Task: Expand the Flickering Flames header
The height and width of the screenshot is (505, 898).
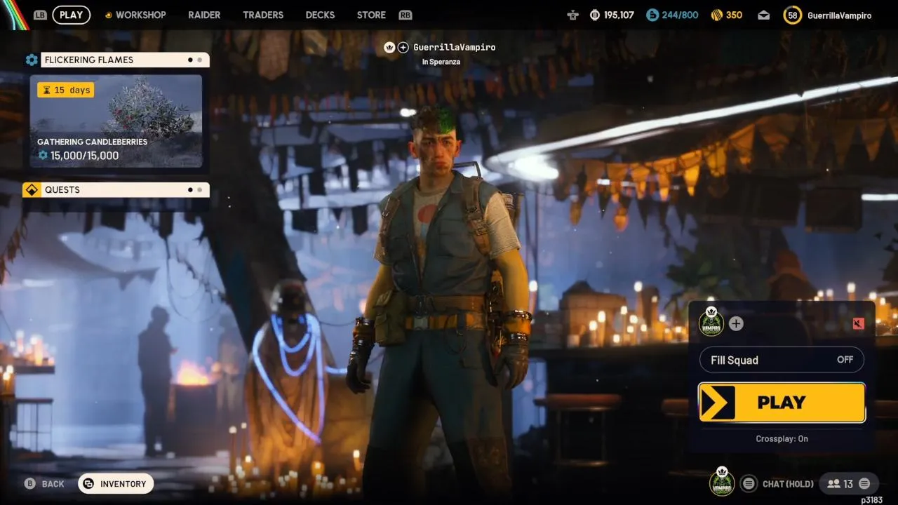Action: (125, 60)
